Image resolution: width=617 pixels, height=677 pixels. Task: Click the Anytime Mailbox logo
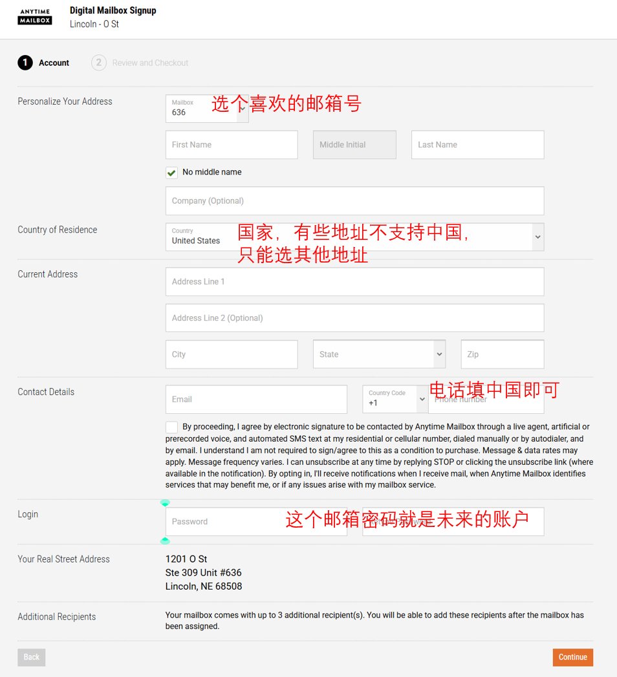coord(34,17)
